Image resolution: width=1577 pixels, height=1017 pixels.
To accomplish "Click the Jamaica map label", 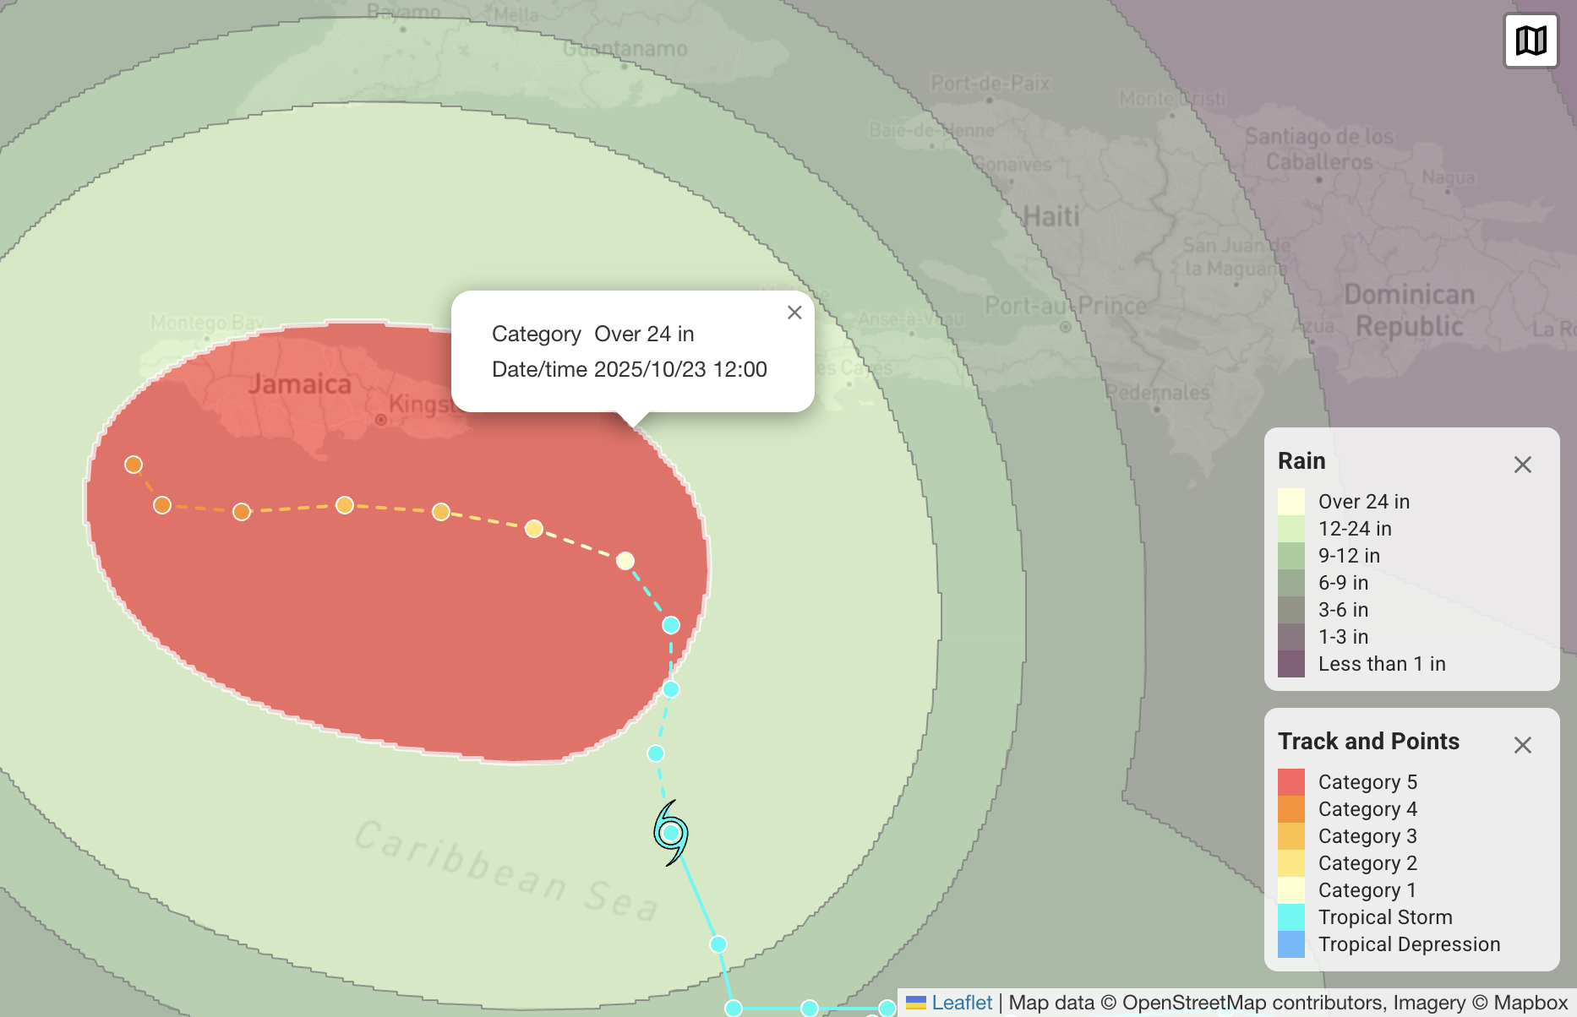I will click(x=299, y=385).
